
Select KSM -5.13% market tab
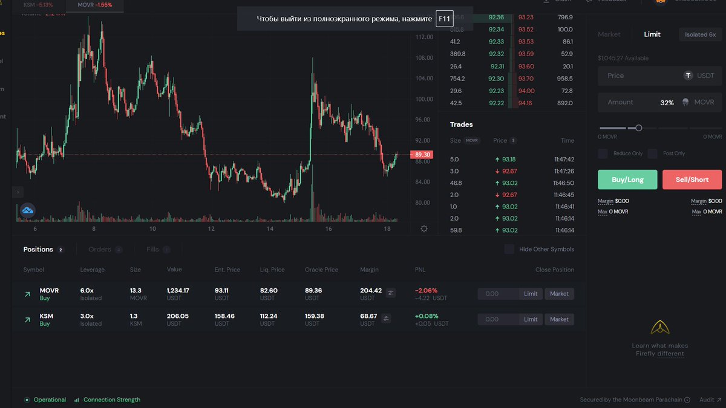coord(39,5)
